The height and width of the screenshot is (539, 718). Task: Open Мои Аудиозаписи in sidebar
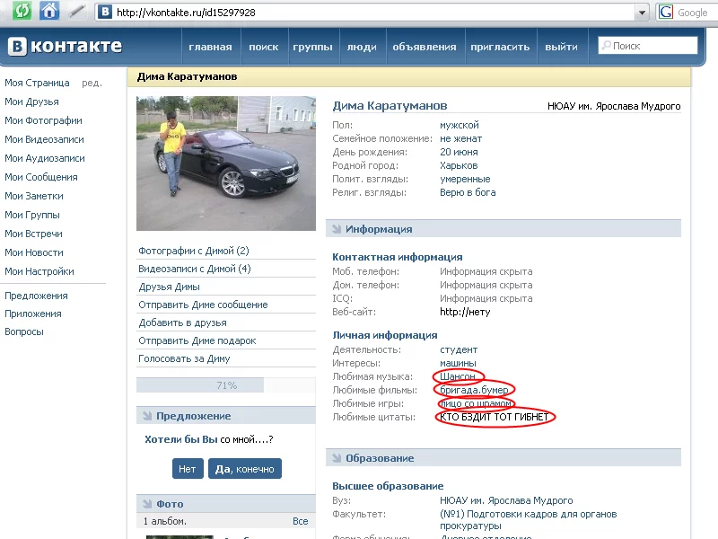click(45, 158)
